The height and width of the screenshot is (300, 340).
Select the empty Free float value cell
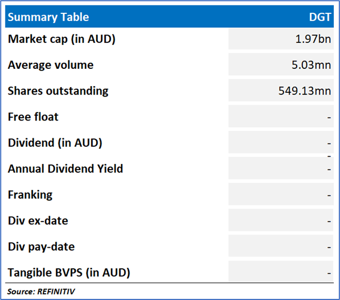281,117
